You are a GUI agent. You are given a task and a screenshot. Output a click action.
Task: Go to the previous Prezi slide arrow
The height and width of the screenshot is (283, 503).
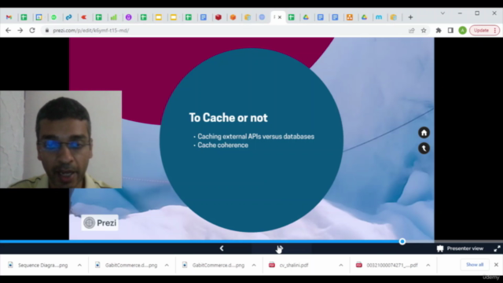222,248
